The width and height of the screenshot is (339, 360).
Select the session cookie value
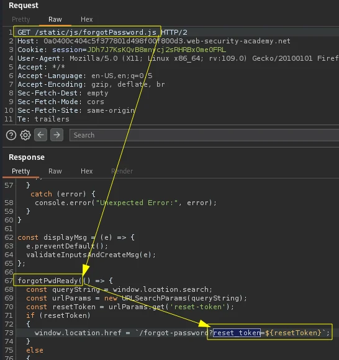(156, 50)
